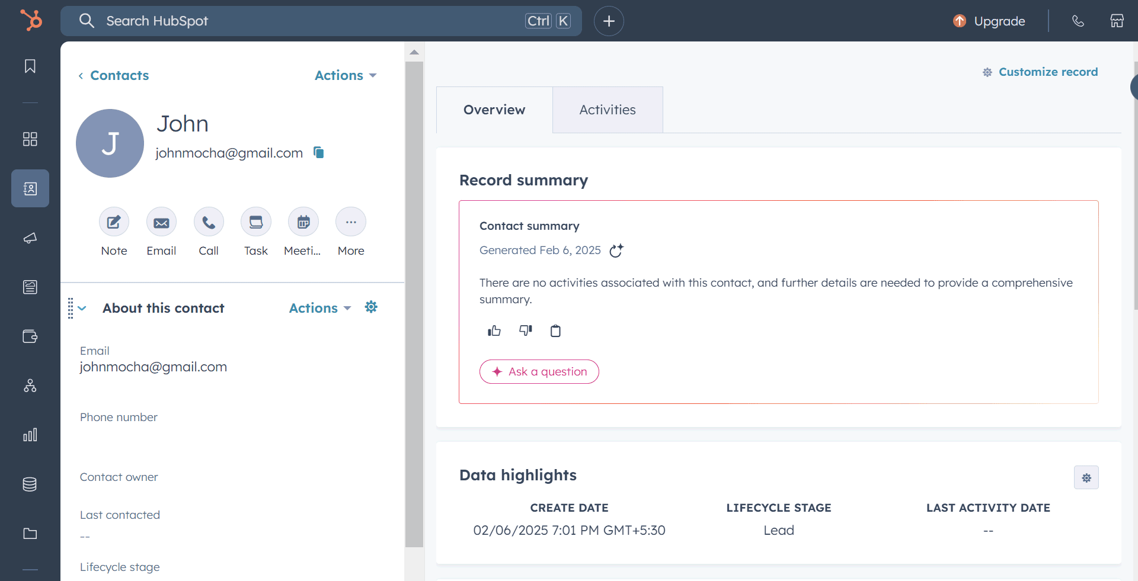Copy John's email address
Viewport: 1138px width, 581px height.
click(318, 152)
